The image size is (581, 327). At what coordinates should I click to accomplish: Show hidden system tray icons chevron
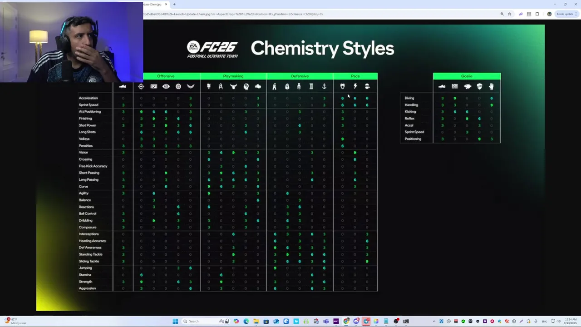click(x=434, y=322)
